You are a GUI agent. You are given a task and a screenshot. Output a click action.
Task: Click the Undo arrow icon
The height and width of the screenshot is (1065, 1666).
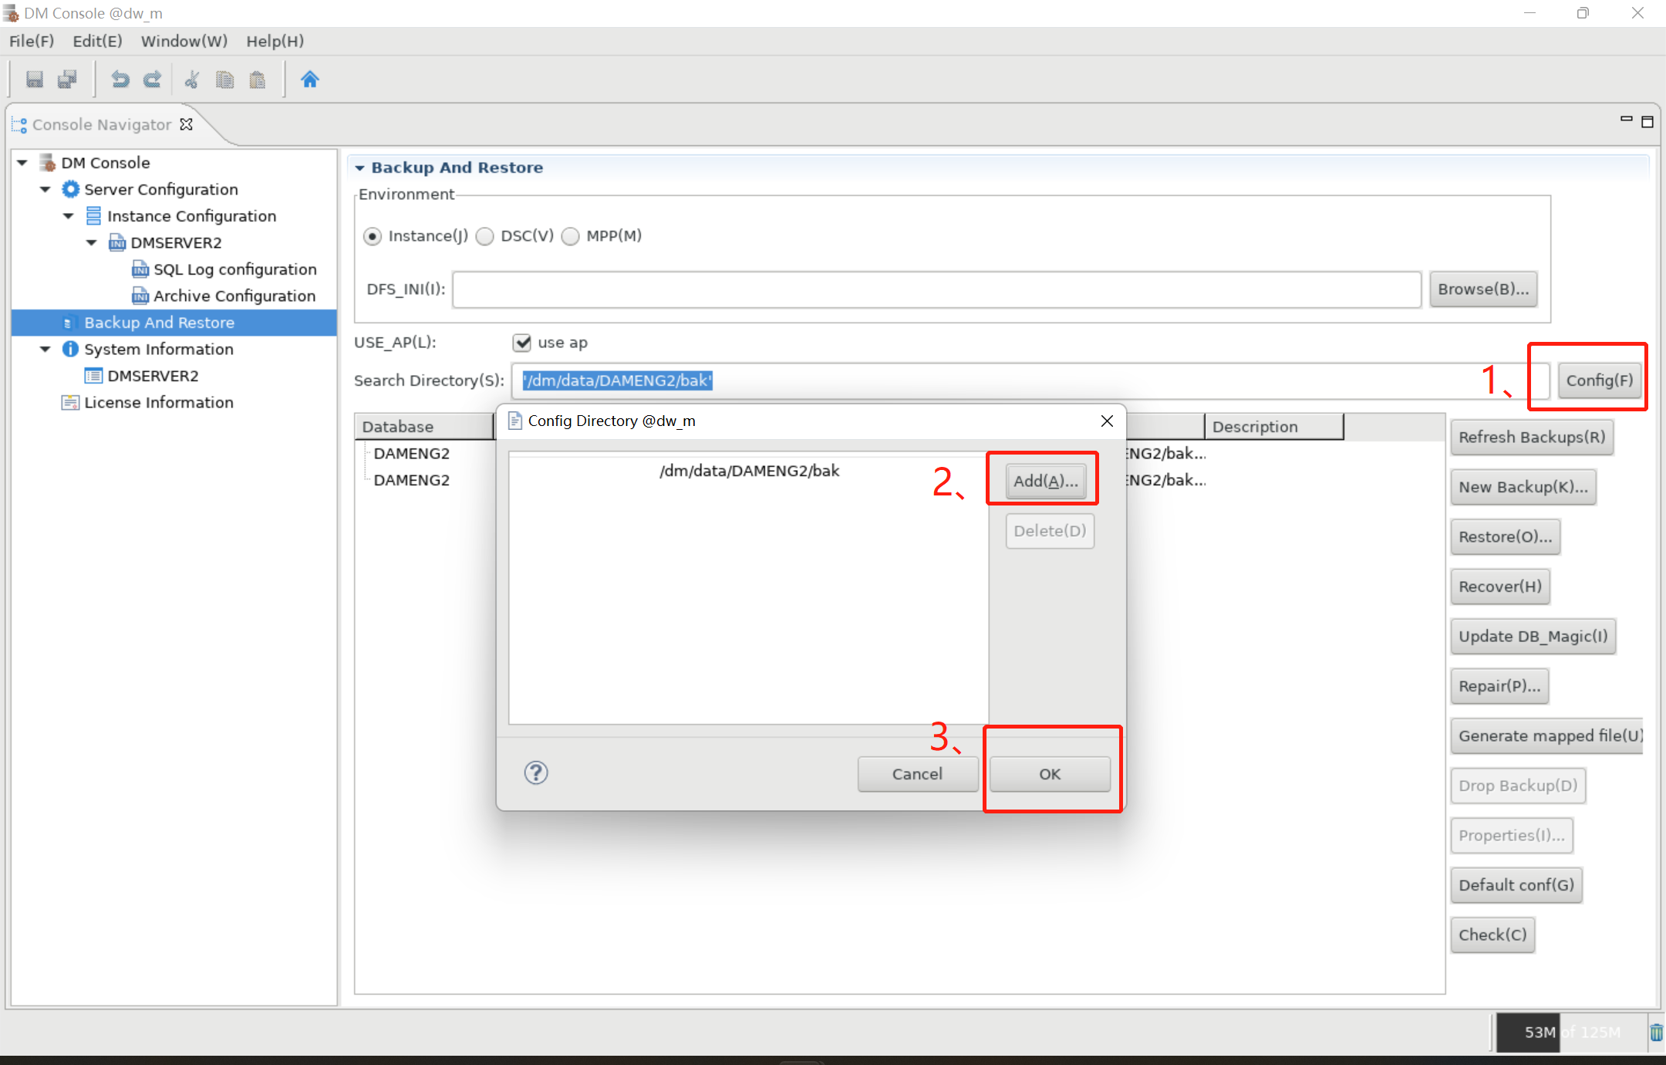120,79
